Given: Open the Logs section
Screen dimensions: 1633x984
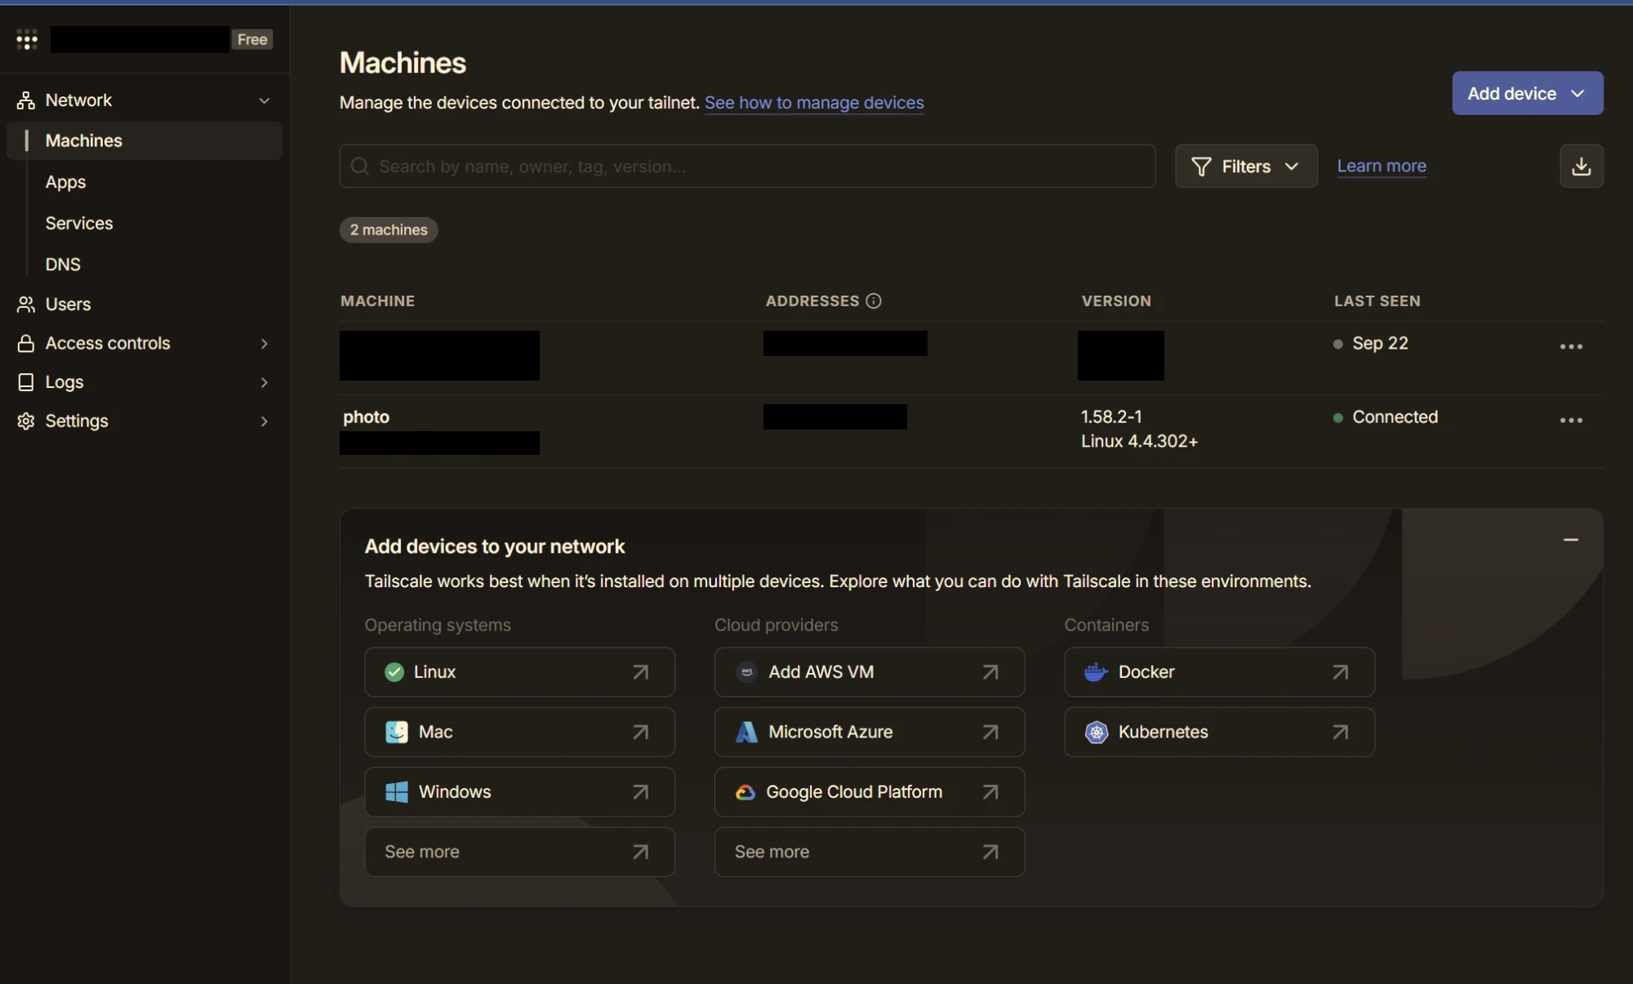Looking at the screenshot, I should tap(65, 382).
